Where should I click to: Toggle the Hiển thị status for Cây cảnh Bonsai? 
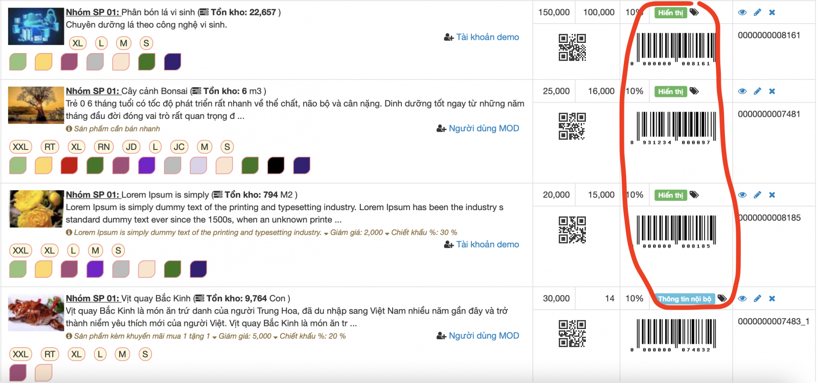coord(670,92)
